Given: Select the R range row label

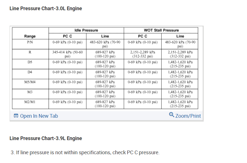Looking at the screenshot, I should tap(30, 52).
